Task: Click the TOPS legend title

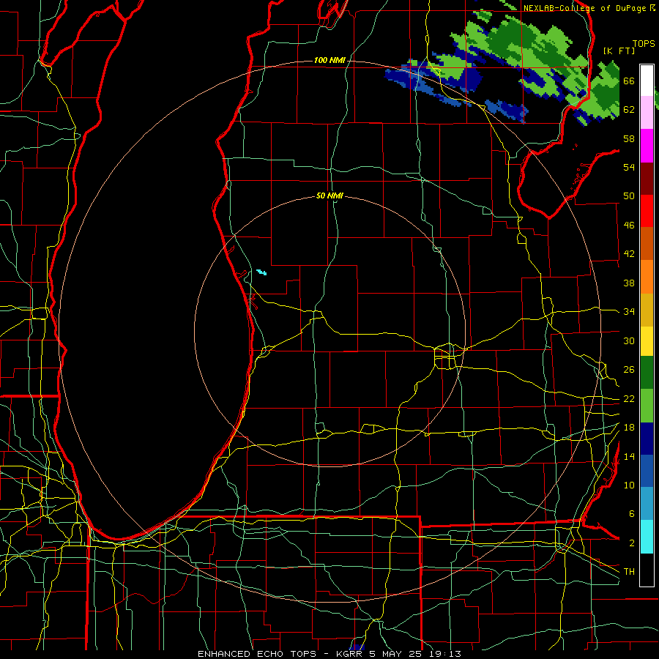Action: [644, 43]
